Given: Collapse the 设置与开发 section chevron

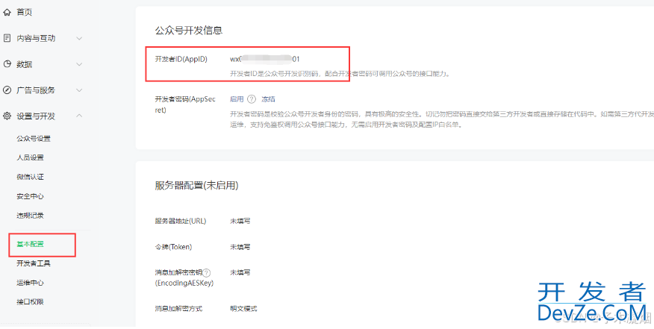Looking at the screenshot, I should click(x=79, y=116).
